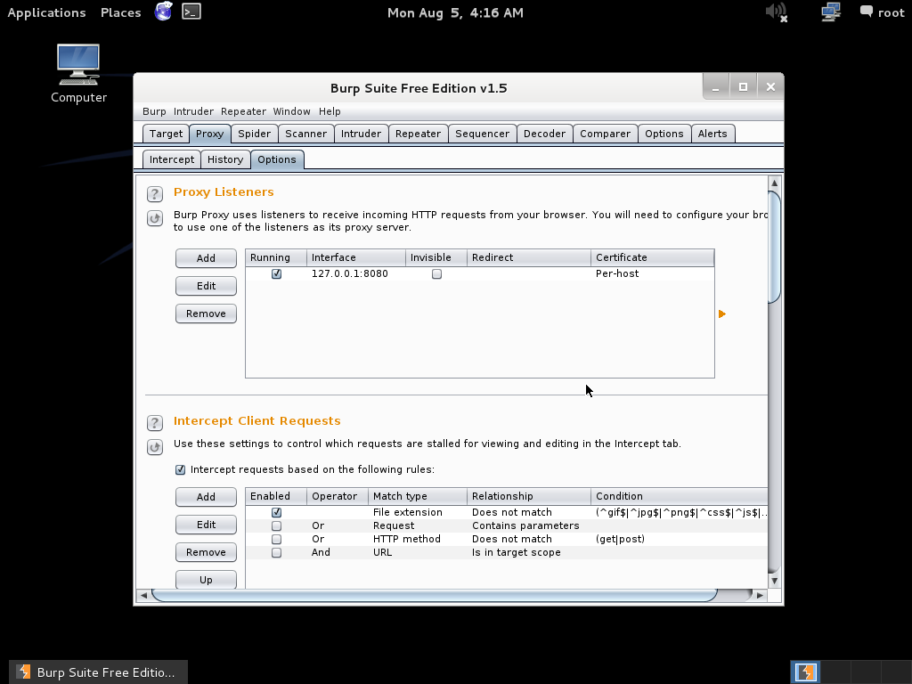
Task: Click the vertical scrollbar up arrow
Action: click(x=774, y=183)
